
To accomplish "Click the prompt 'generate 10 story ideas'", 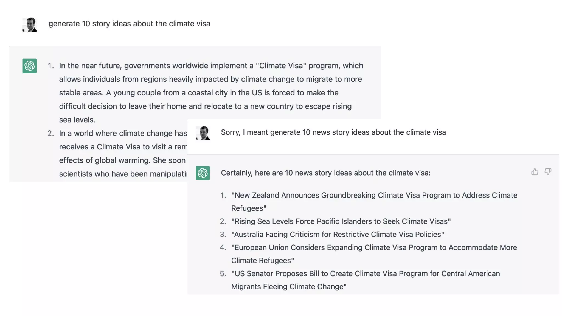I will tap(129, 24).
